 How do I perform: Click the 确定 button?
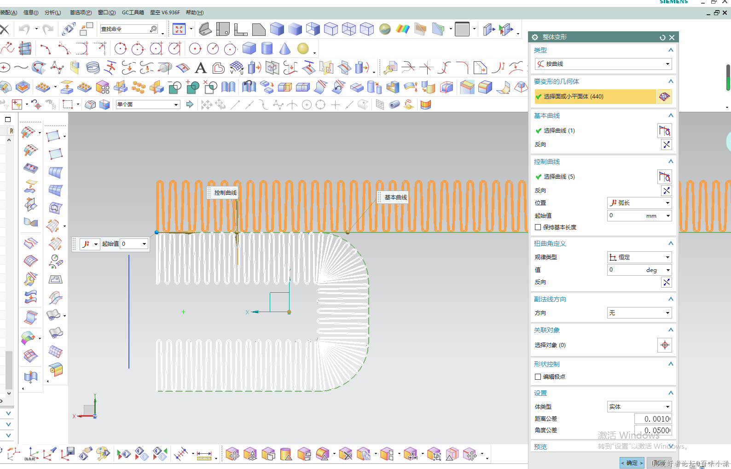(632, 463)
